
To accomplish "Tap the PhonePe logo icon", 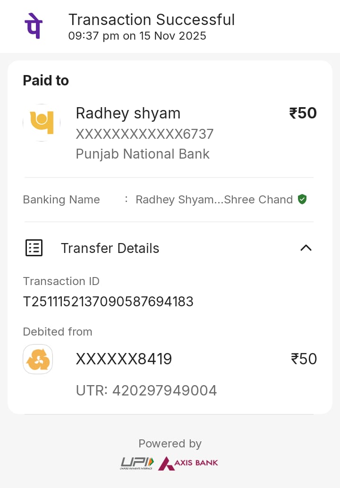I will coord(34,26).
